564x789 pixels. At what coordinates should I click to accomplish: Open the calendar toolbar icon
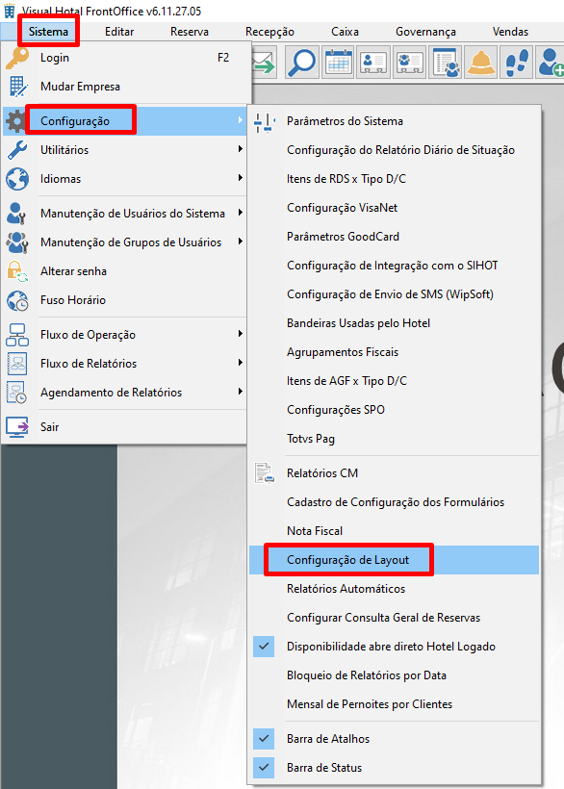coord(339,63)
